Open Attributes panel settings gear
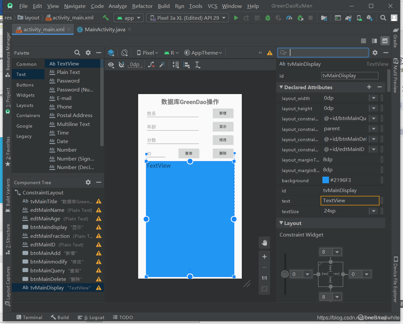 (375, 53)
